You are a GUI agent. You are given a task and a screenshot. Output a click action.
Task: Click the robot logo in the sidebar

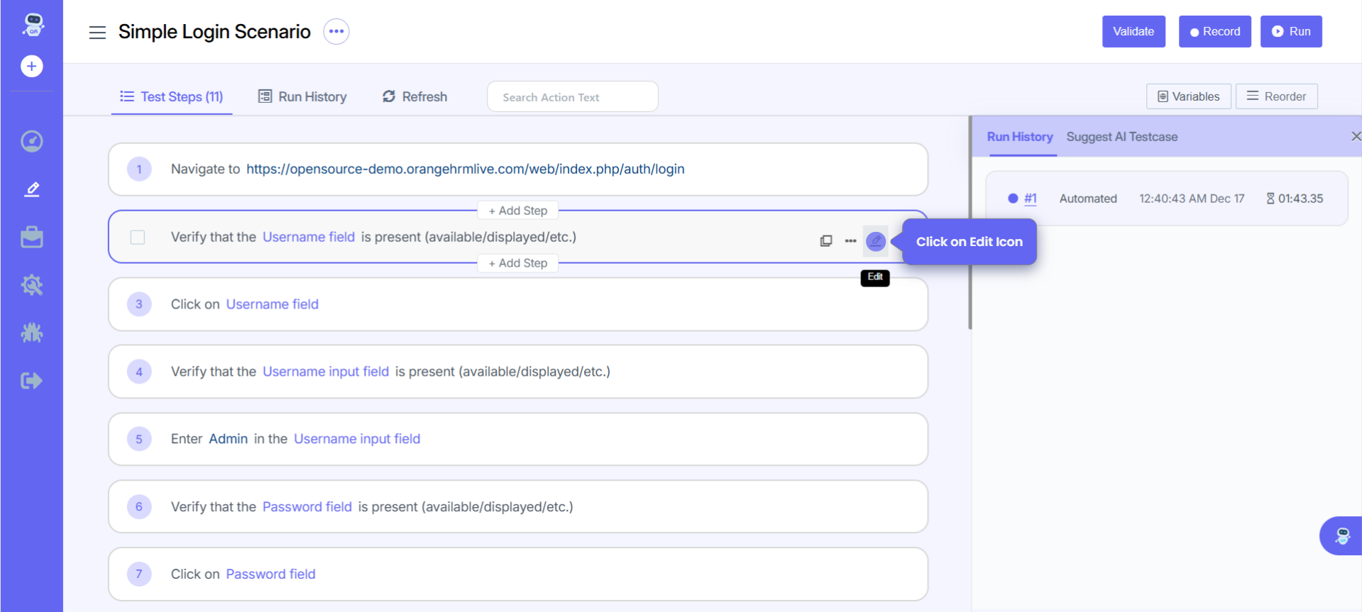coord(33,25)
